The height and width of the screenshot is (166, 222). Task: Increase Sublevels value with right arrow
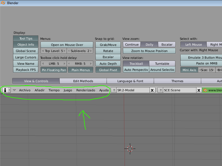tap(91, 51)
